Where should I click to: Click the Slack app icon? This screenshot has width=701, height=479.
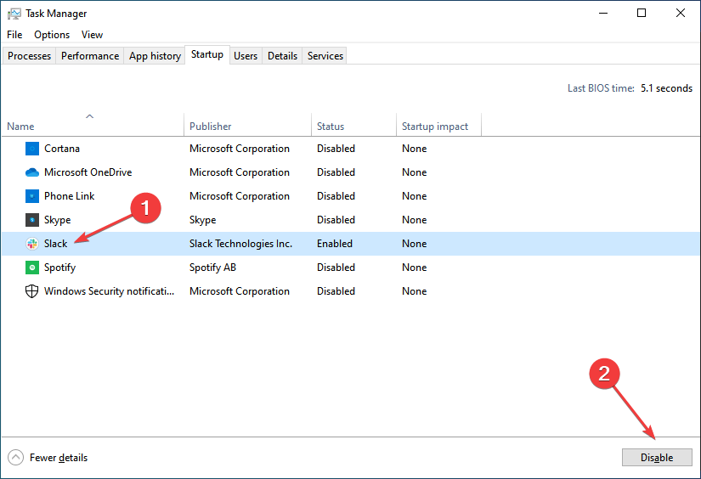(32, 244)
